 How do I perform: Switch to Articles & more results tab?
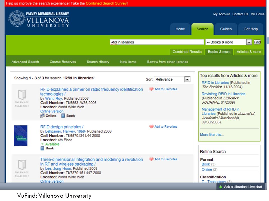coord(249,52)
